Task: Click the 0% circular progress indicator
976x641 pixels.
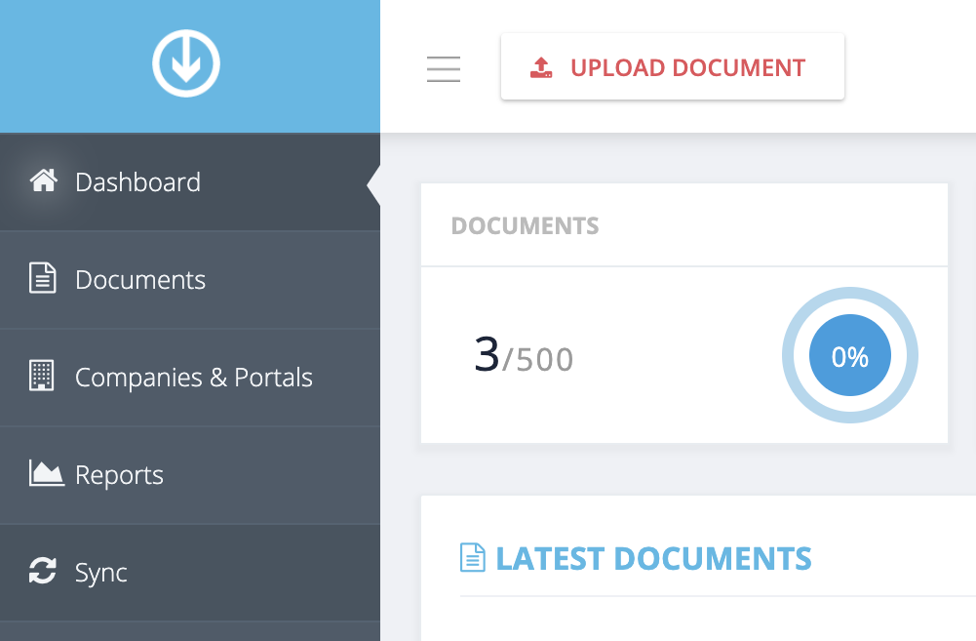Action: (x=849, y=355)
